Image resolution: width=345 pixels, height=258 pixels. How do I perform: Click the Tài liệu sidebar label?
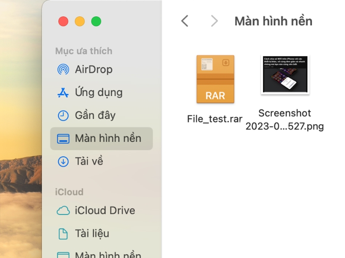pyautogui.click(x=92, y=233)
